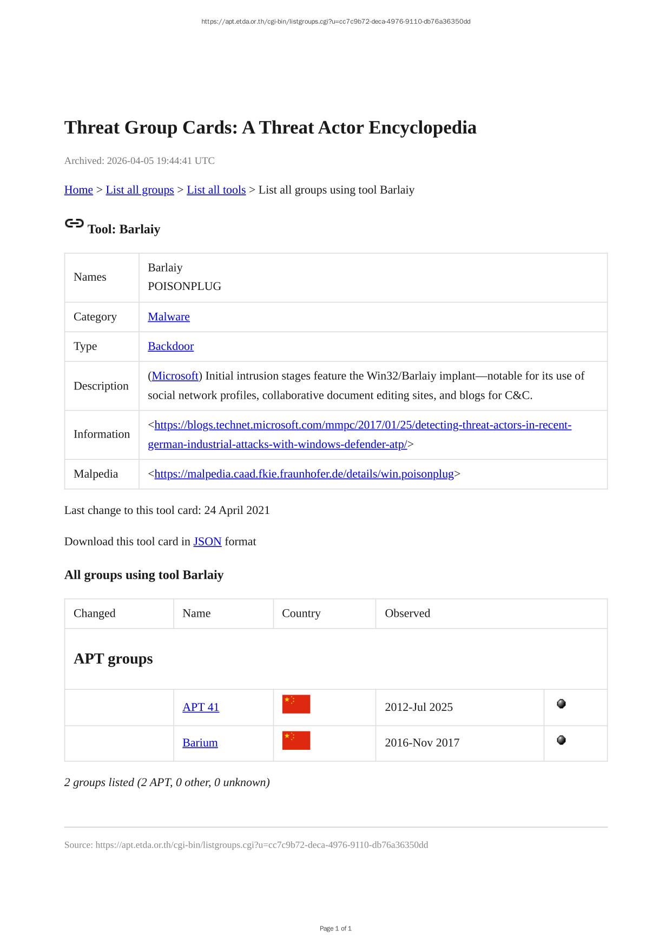Open the Malpedia win.poisonplug link
Screen dimensions: 672x950
304,474
